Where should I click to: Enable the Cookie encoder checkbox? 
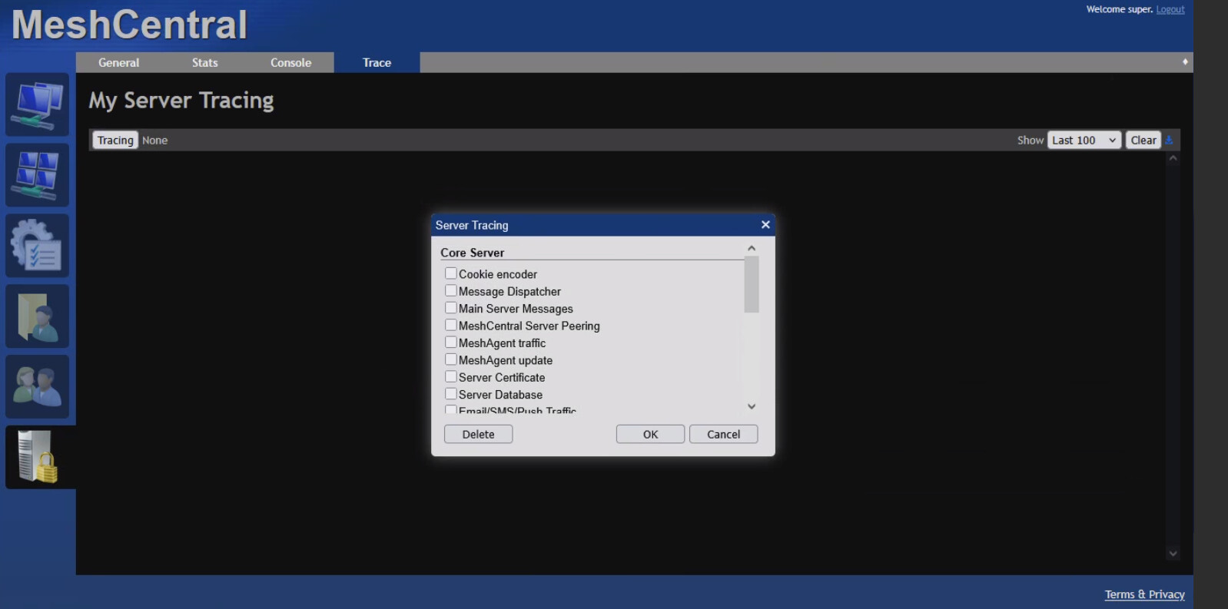tap(451, 273)
